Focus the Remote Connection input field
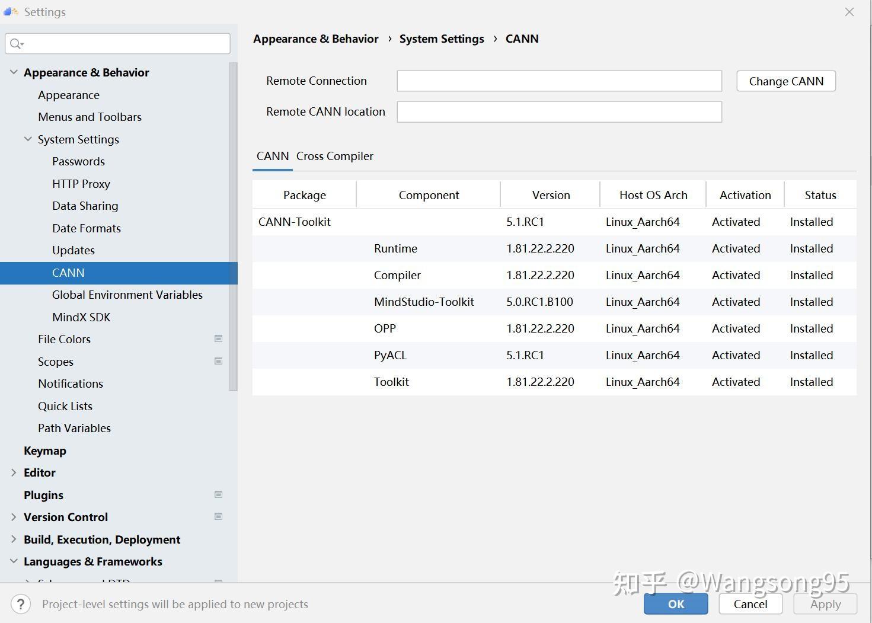Image resolution: width=872 pixels, height=623 pixels. [x=560, y=81]
